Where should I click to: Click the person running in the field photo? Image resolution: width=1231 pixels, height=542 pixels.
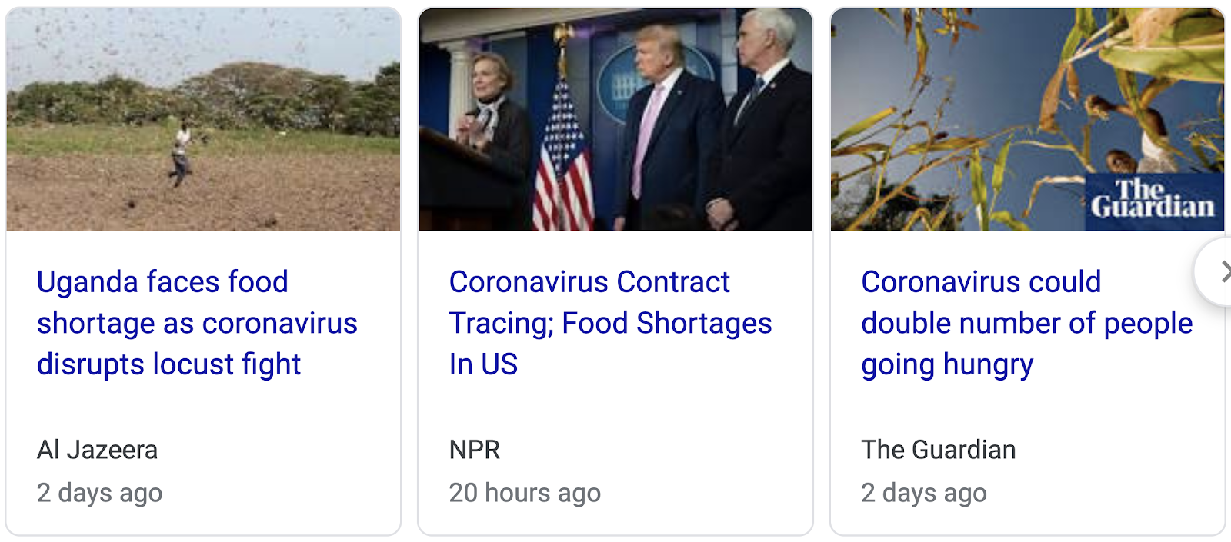pos(181,154)
